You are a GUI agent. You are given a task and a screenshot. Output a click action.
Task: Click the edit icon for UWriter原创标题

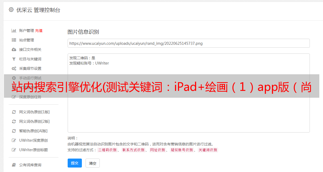click(14, 150)
